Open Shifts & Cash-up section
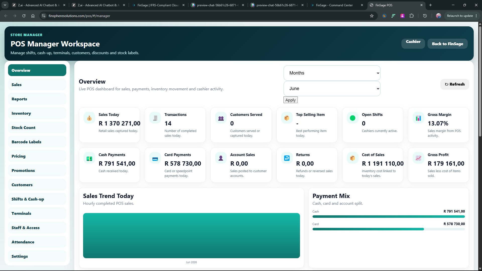The width and height of the screenshot is (482, 271). pos(37,199)
